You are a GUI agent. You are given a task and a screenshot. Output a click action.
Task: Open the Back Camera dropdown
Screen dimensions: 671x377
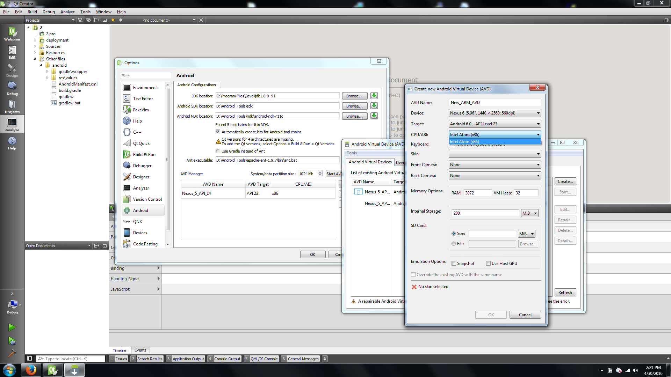click(495, 176)
